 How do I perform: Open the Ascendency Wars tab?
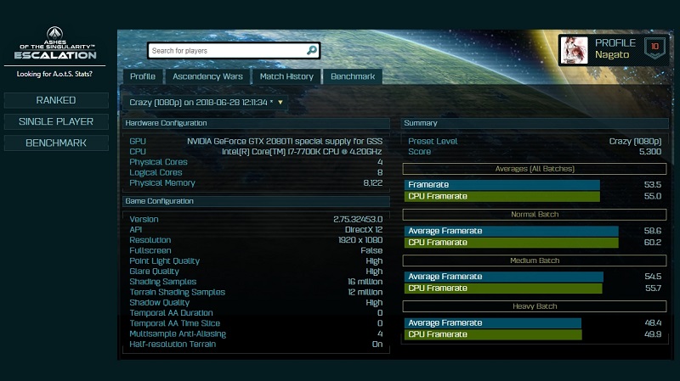coord(207,76)
